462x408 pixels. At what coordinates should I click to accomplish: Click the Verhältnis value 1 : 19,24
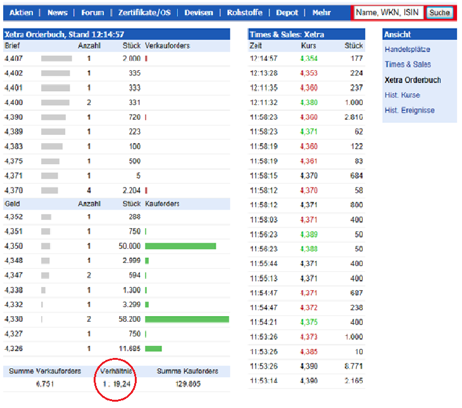(116, 383)
